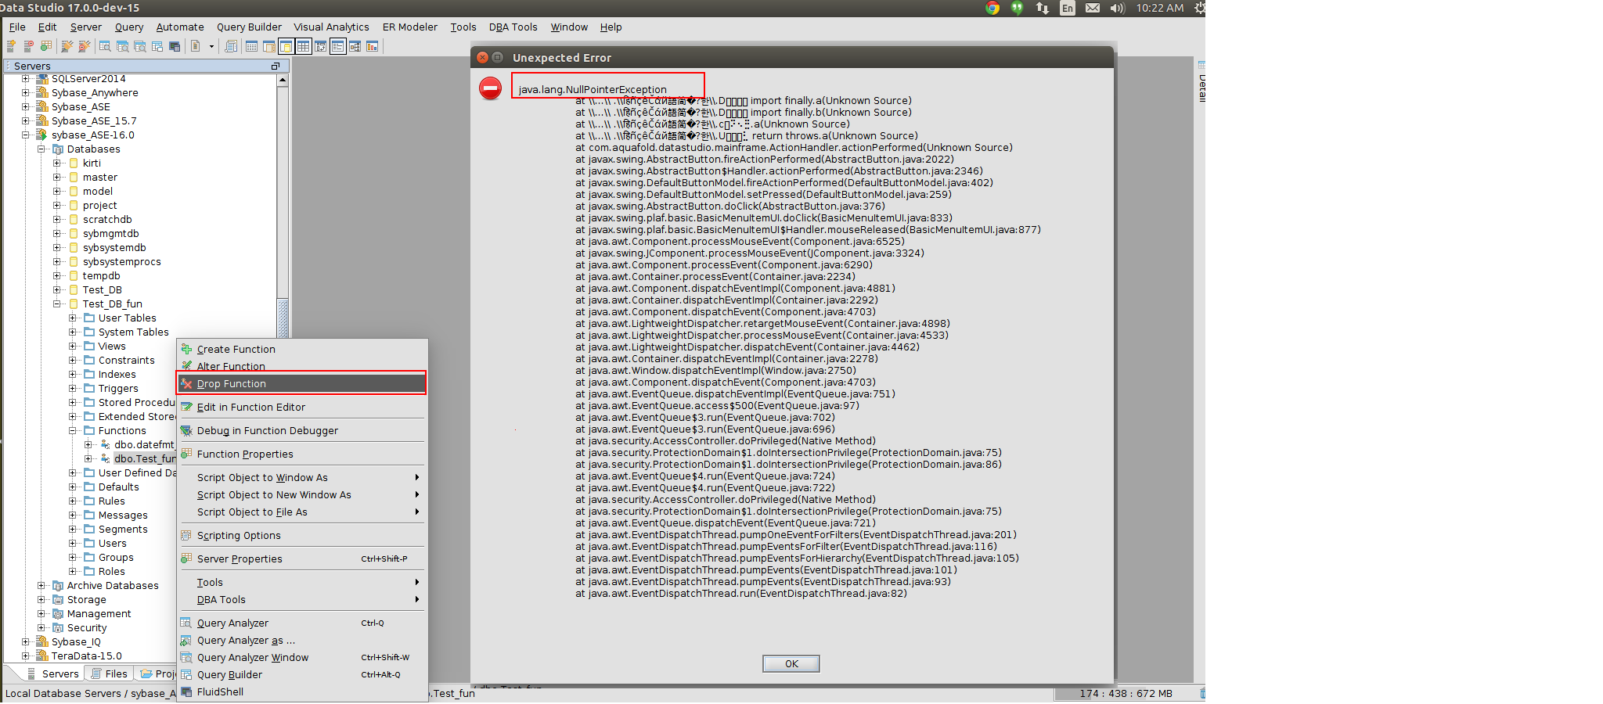This screenshot has width=1603, height=704.
Task: Choose Scripting Options in context menu
Action: [x=301, y=535]
